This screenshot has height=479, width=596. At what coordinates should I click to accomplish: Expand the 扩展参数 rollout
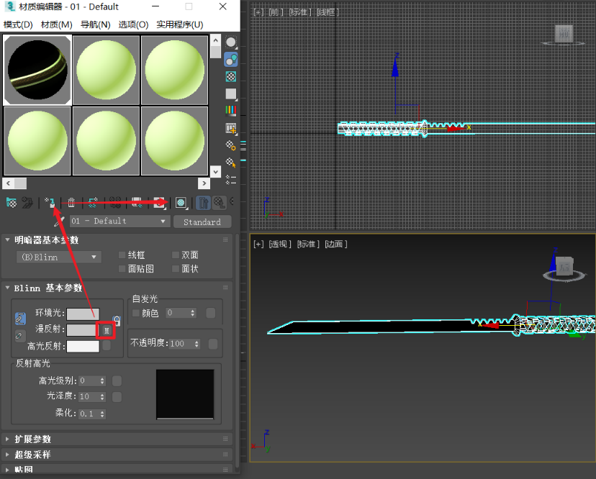tap(32, 439)
